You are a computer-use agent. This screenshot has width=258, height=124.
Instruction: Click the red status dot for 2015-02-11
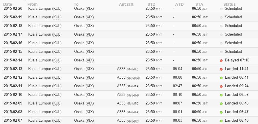[x=221, y=86]
